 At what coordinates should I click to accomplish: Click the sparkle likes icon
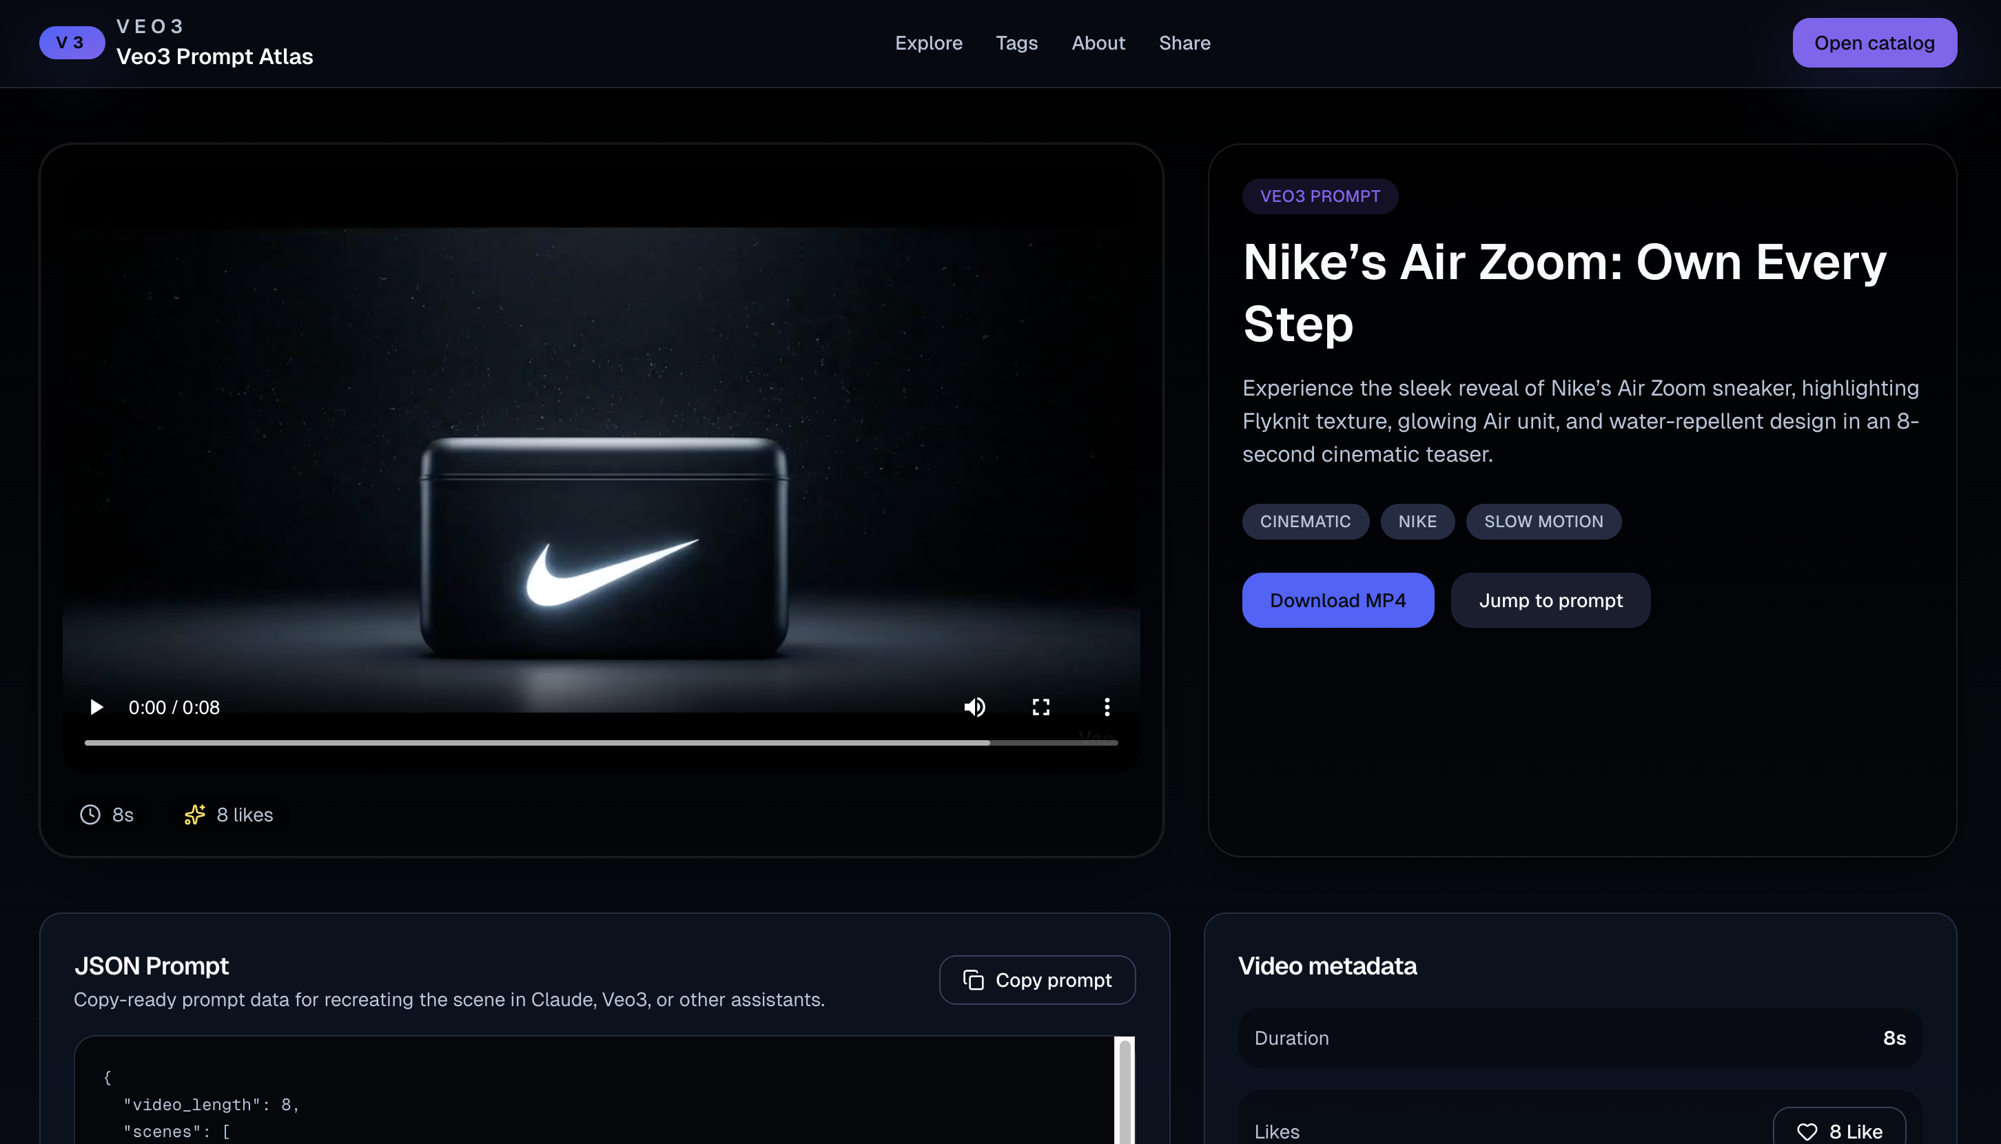(x=194, y=815)
